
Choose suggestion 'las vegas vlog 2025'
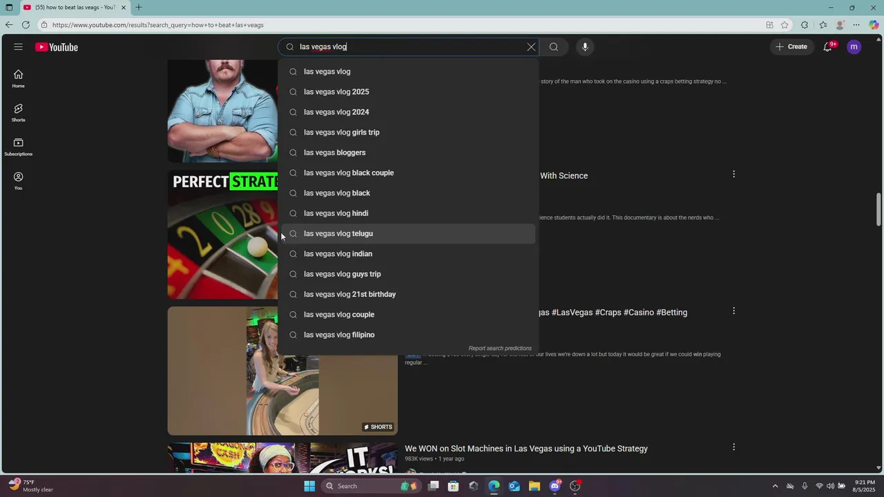[407, 92]
